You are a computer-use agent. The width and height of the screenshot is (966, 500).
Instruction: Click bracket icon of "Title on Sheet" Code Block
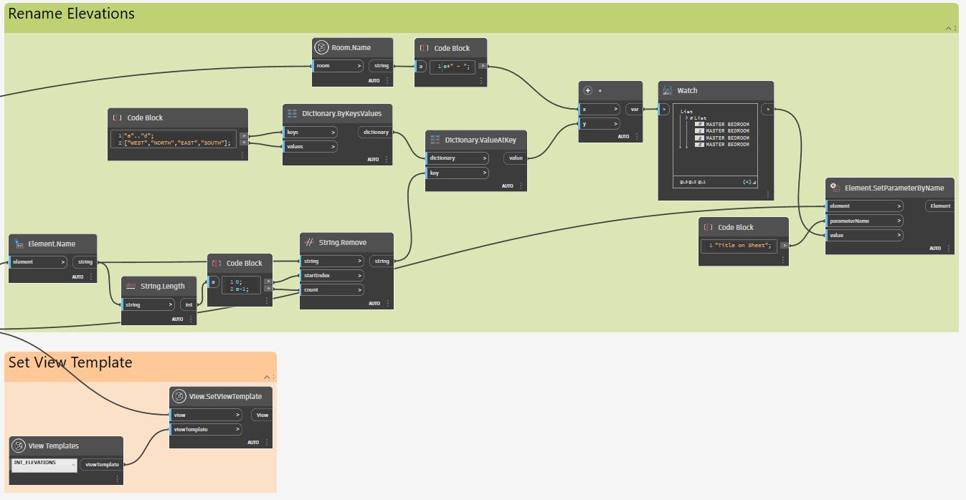coord(708,227)
